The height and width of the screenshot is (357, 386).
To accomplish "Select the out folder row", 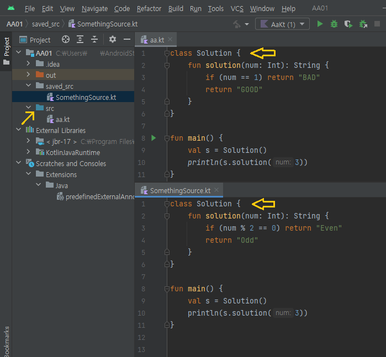I will pos(73,74).
